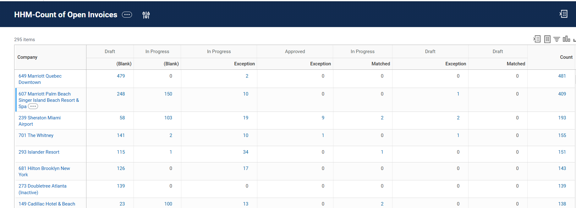Export report to Excel in header bar
576x208 pixels.
click(x=563, y=14)
